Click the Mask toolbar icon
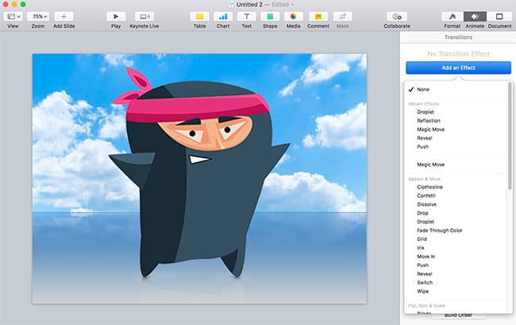This screenshot has height=325, width=516. click(343, 17)
